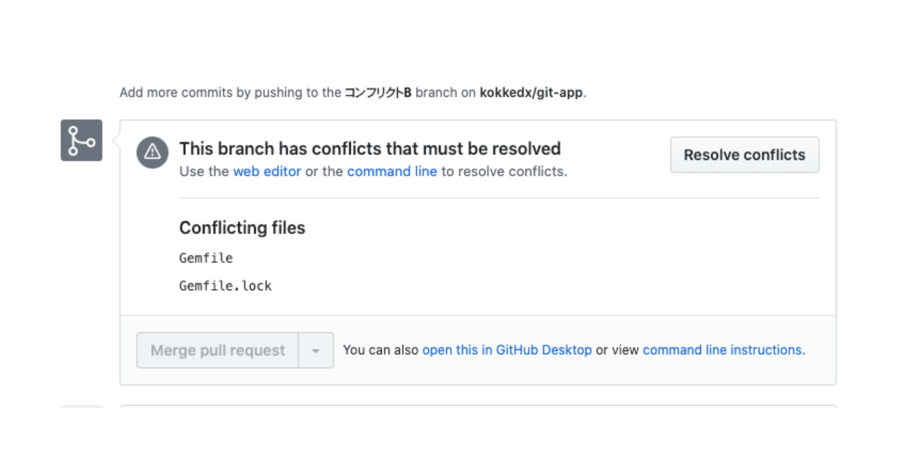The image size is (899, 468).
Task: View command line instructions link
Action: (722, 350)
